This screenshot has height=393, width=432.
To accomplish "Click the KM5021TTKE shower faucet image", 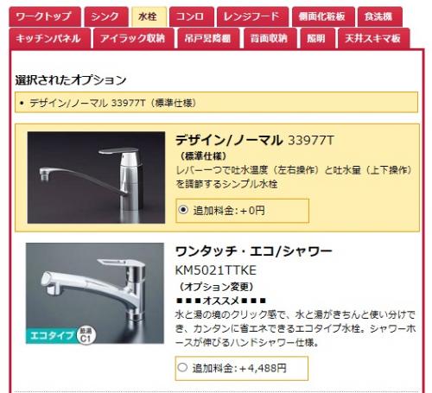I will pyautogui.click(x=95, y=293).
